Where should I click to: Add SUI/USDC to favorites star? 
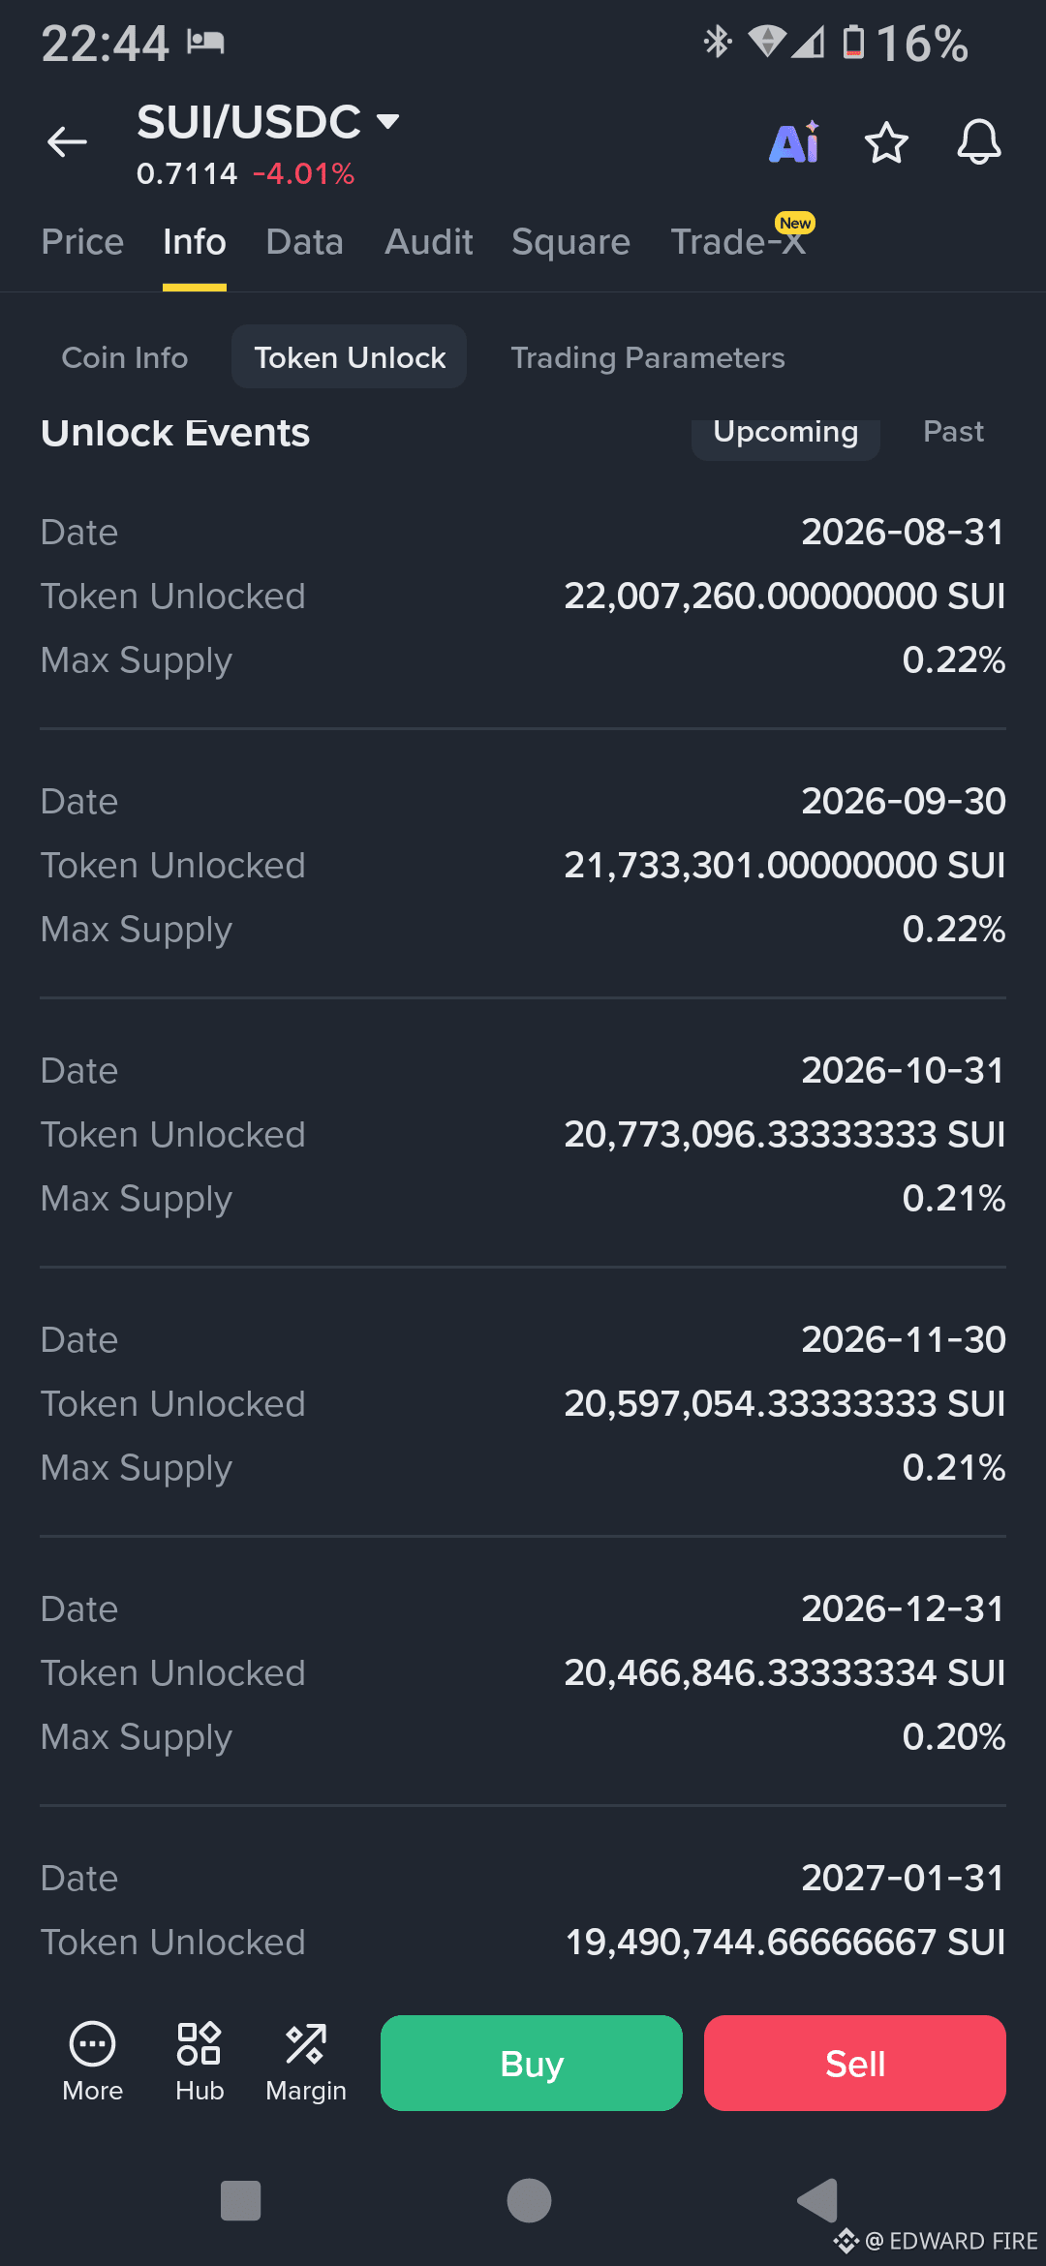coord(886,142)
